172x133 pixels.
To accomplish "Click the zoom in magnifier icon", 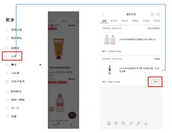I will (116, 123).
